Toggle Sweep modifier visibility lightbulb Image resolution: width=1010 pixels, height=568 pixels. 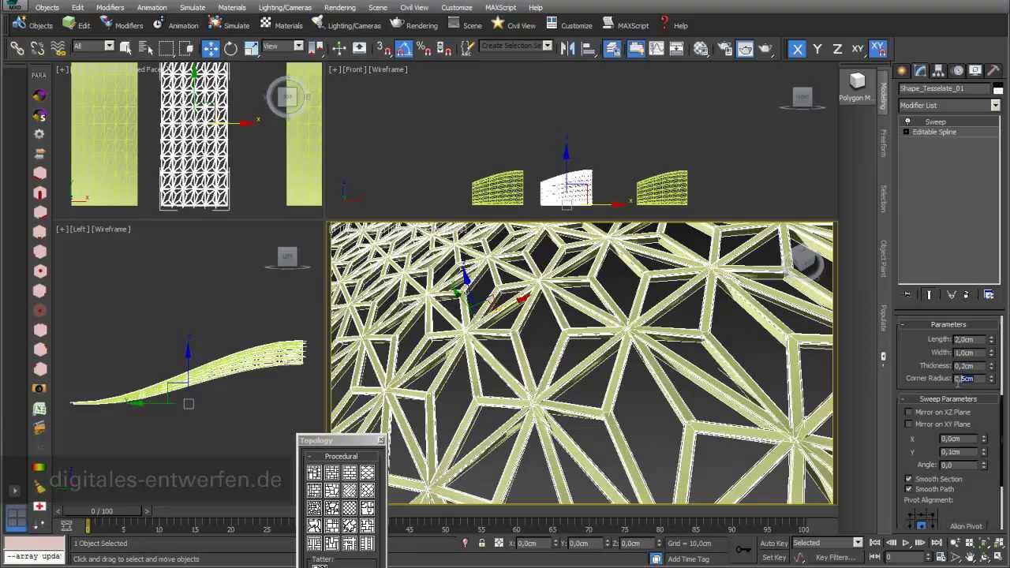point(907,121)
